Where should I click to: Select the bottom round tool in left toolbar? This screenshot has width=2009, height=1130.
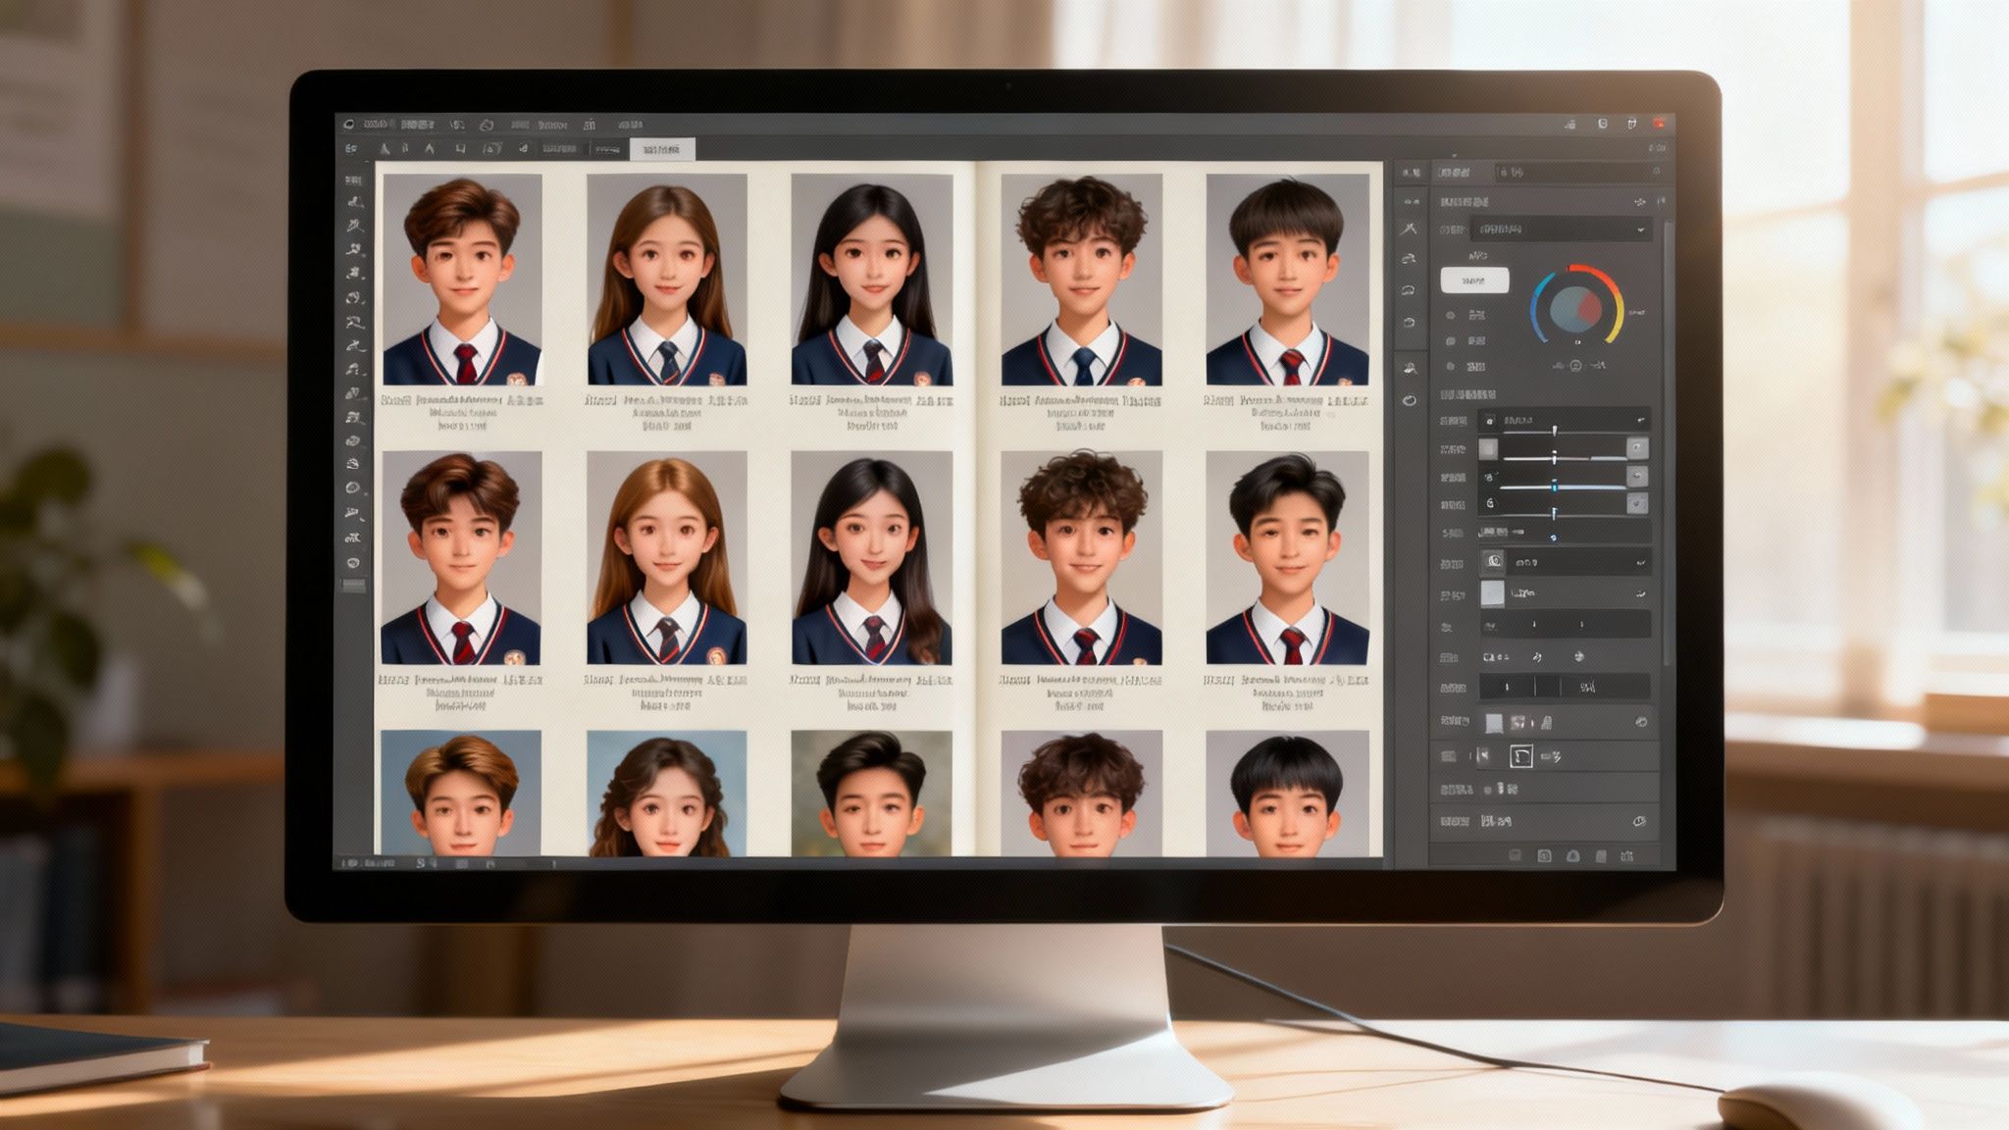coord(353,563)
